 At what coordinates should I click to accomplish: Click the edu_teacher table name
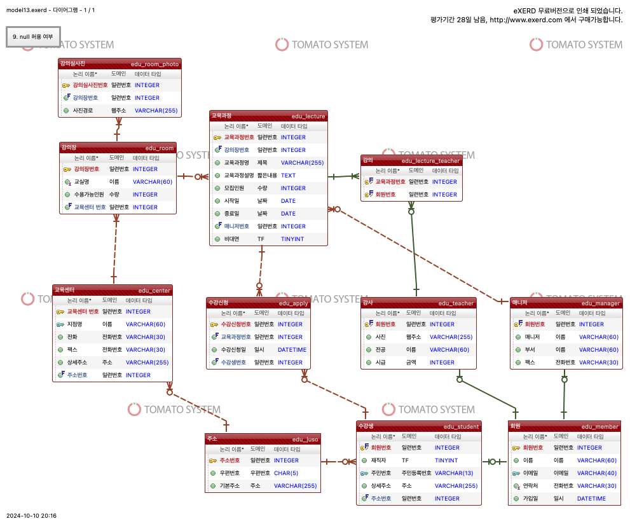(456, 303)
